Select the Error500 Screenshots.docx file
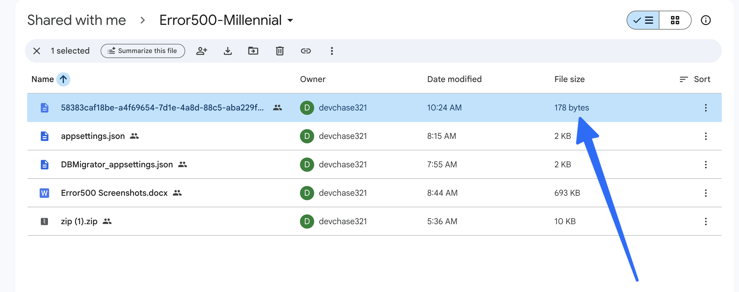 coord(114,193)
